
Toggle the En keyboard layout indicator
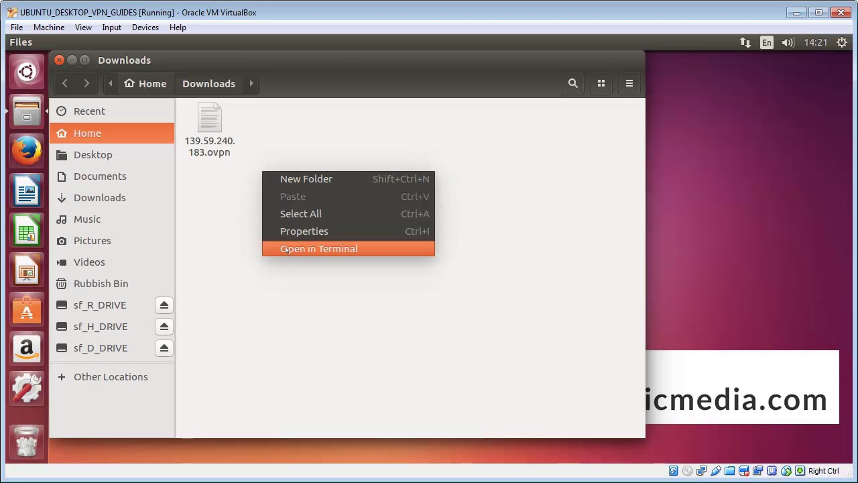tap(766, 42)
